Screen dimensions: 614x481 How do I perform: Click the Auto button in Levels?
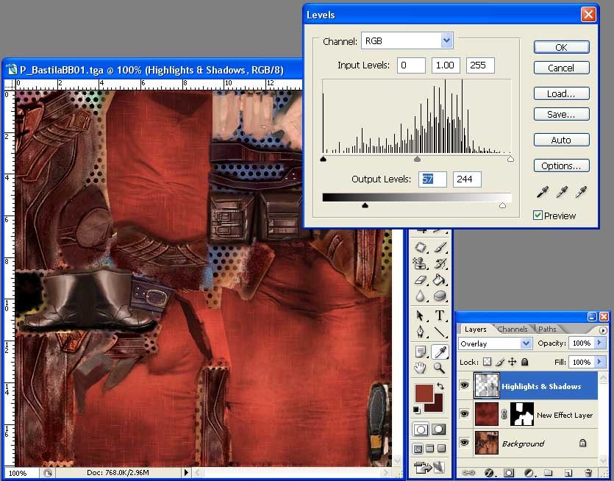(561, 140)
